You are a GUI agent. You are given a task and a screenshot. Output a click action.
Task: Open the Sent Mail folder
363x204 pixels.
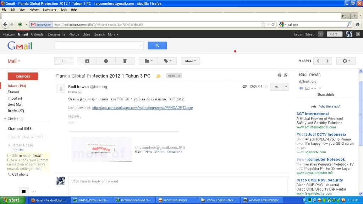[x=15, y=105]
